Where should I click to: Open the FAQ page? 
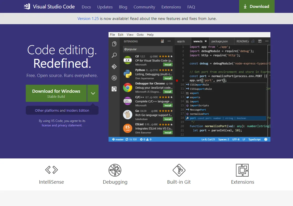tap(191, 7)
